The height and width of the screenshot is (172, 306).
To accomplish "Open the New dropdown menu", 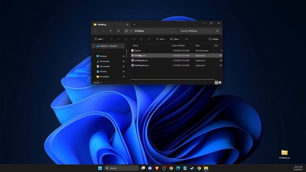I will (99, 39).
